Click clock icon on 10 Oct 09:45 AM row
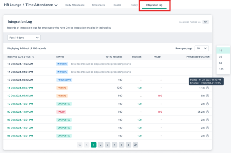 coord(208,96)
